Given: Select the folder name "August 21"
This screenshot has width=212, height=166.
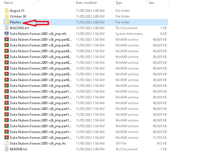Looking at the screenshot, I should 17,11.
